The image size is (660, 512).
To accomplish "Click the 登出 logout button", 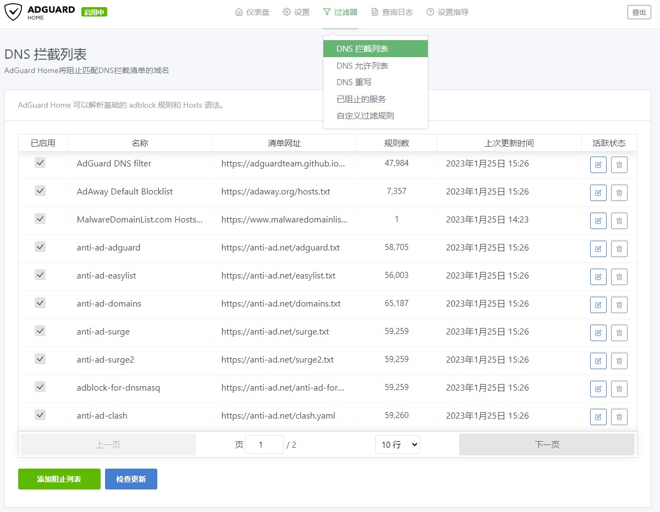I will coord(639,12).
